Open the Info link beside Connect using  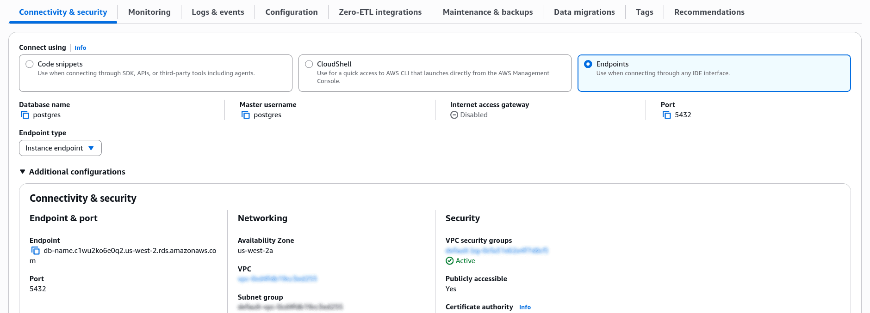click(81, 48)
